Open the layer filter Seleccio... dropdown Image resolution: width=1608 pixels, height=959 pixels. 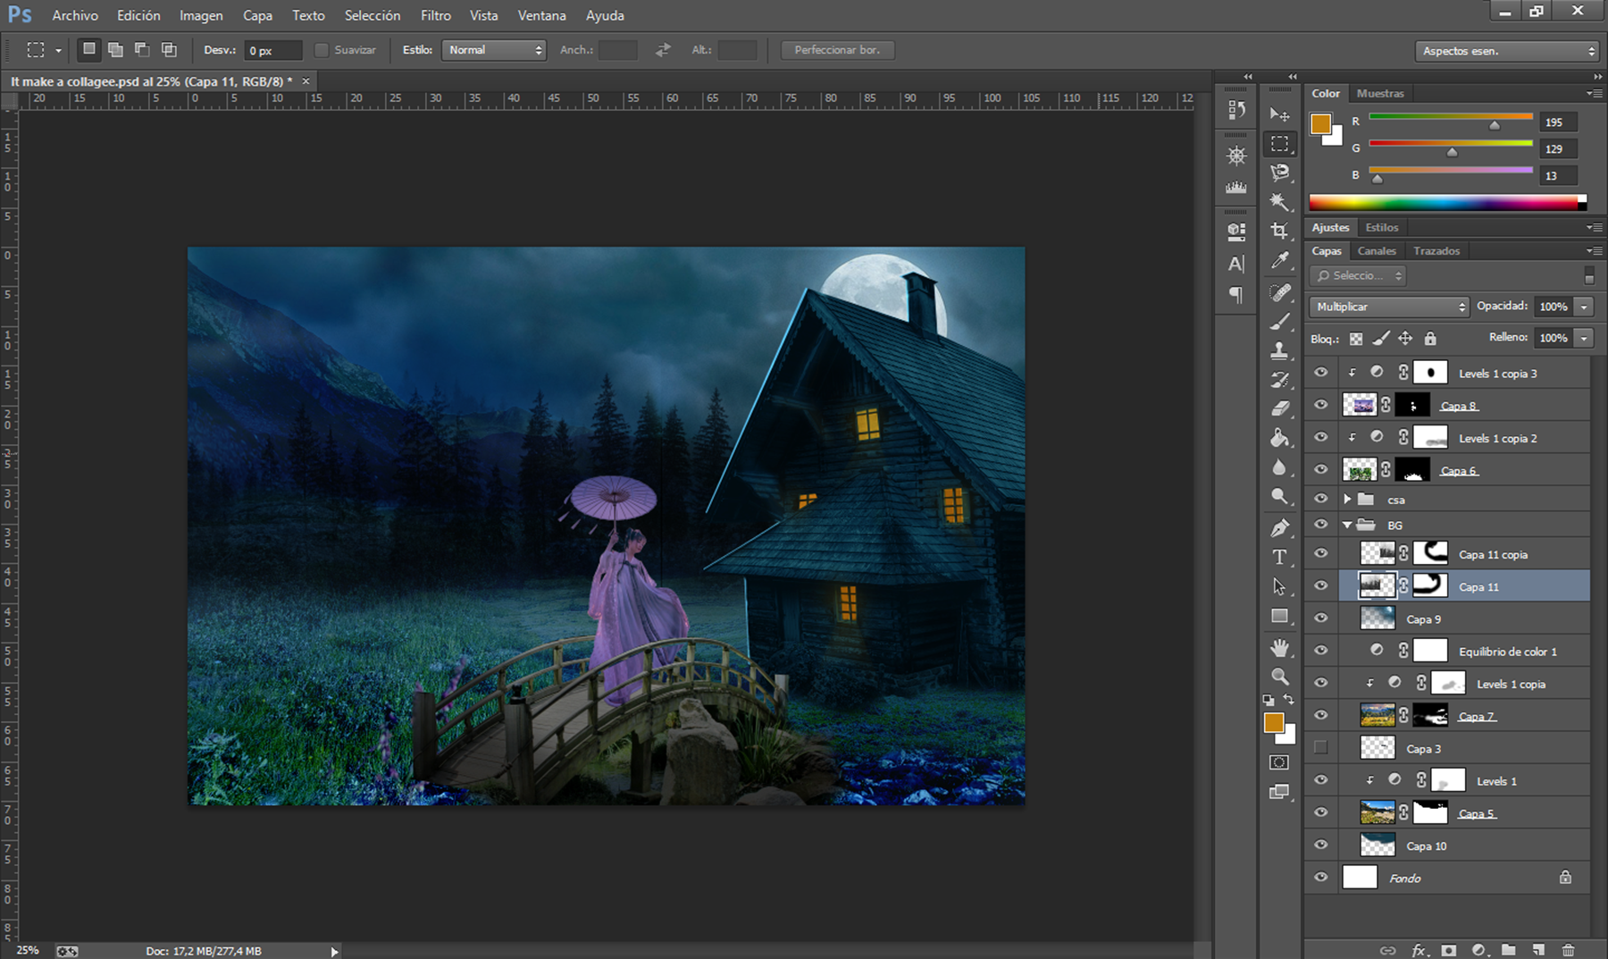pyautogui.click(x=1358, y=275)
